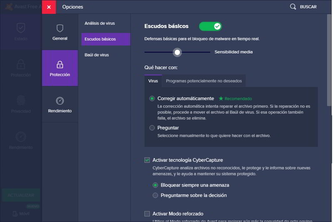The height and width of the screenshot is (222, 333).
Task: Click the vertical scrollbar in the options panel
Action: [329, 60]
